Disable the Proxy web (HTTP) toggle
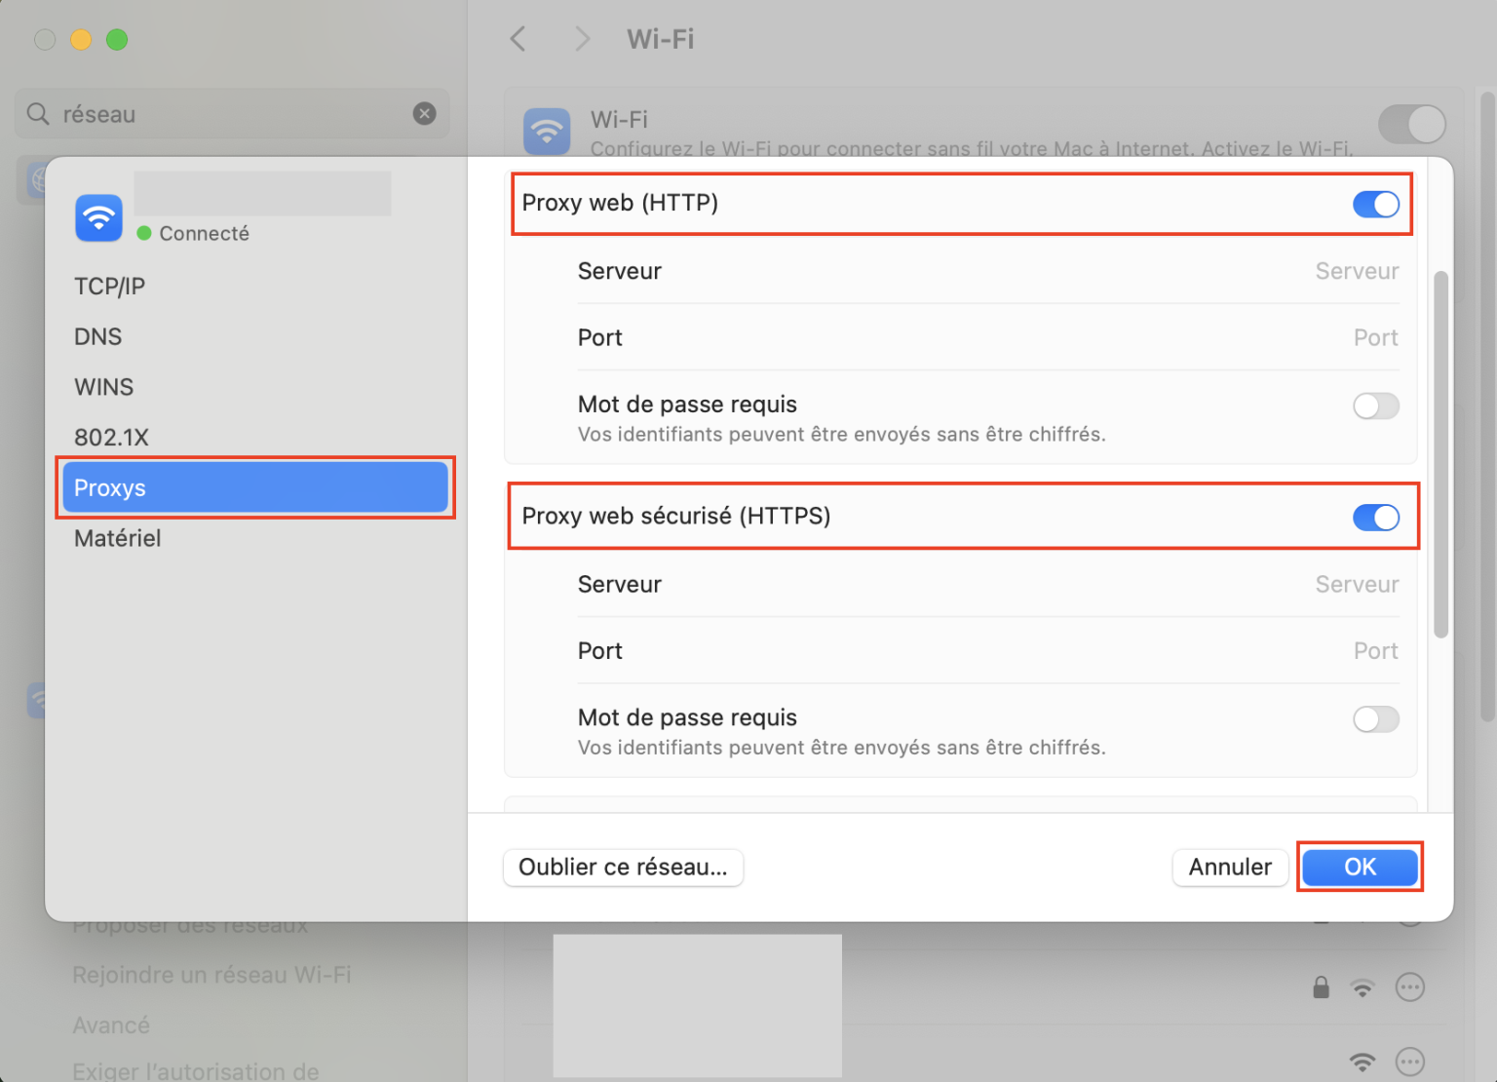Screen dimensions: 1497x1082 (1376, 205)
